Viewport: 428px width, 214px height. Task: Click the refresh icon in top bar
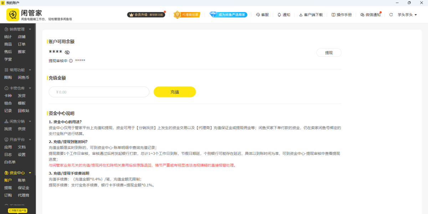(391, 15)
